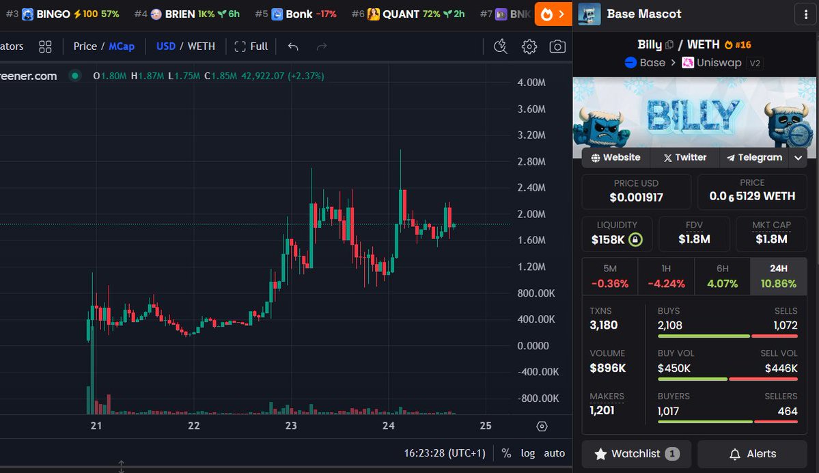Open chart settings gear icon
This screenshot has height=473, width=819.
pos(529,46)
